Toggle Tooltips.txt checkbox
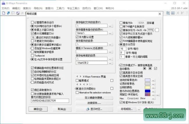Image resolution: width=189 pixels, height=124 pixels. click(x=32, y=56)
